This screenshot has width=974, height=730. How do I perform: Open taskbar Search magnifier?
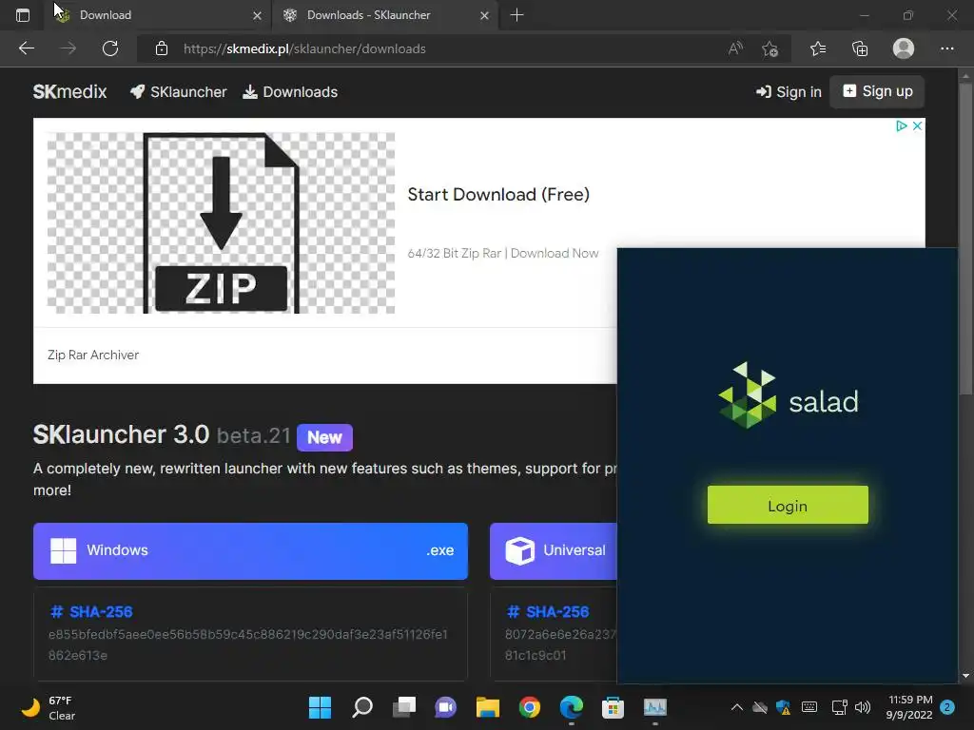click(362, 707)
